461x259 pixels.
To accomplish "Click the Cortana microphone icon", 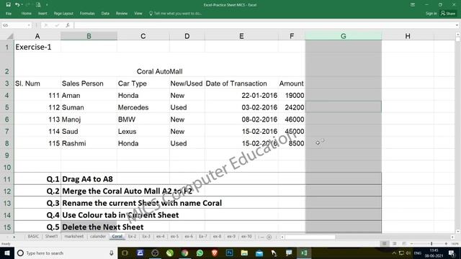I will [x=112, y=253].
